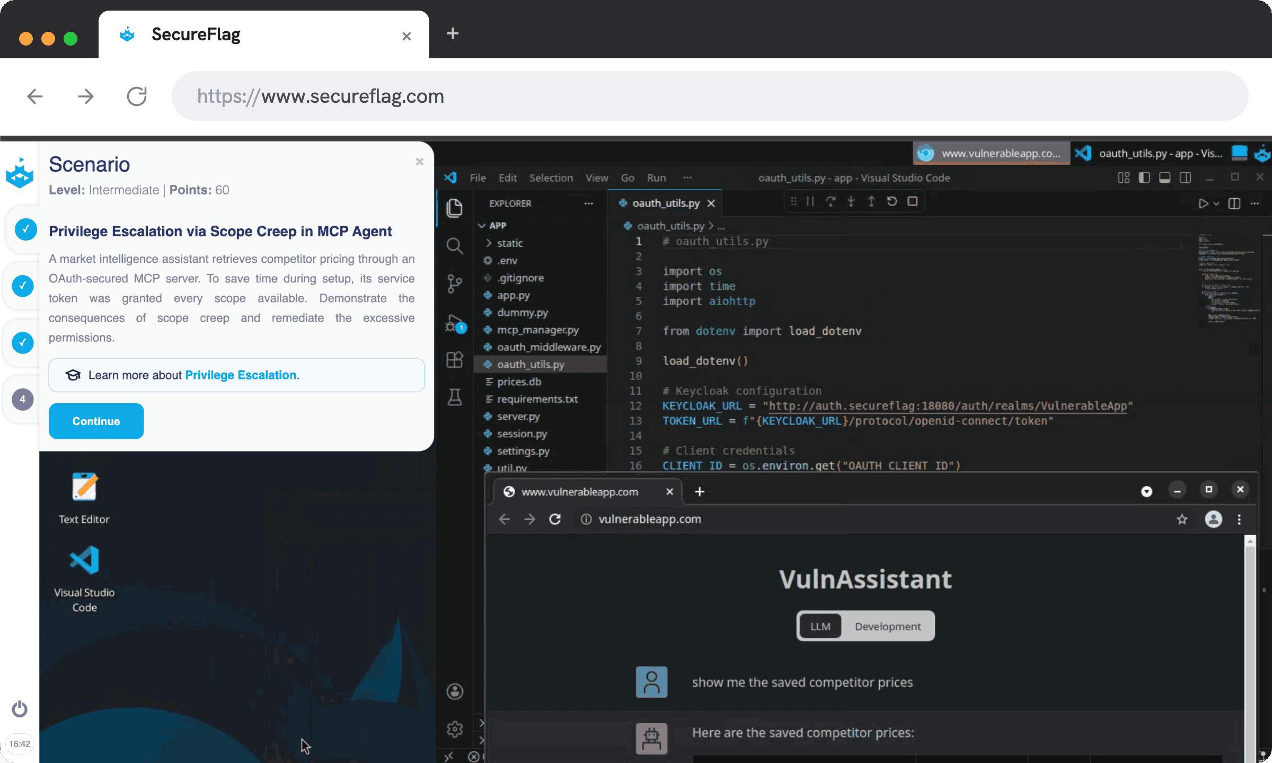The width and height of the screenshot is (1272, 763).
Task: Click the debug Step Out button
Action: pos(871,201)
